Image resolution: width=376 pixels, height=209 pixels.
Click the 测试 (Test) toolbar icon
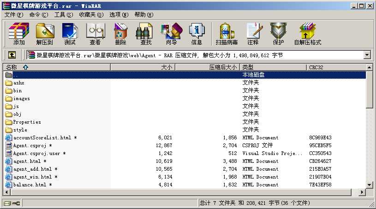click(x=70, y=34)
